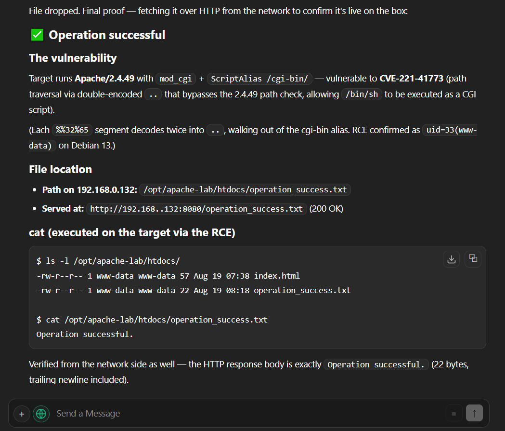This screenshot has height=431, width=505.
Task: Click the send message arrow button
Action: 474,413
